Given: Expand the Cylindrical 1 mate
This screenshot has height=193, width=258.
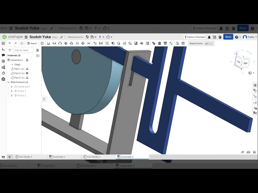Looking at the screenshot, I should [12, 87].
